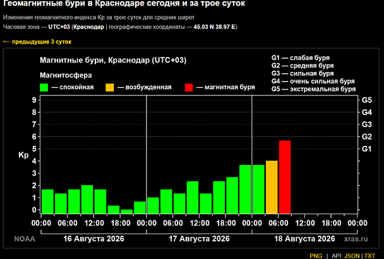
Task: Click the '18 Августа 2026' date label
Action: coord(304,239)
